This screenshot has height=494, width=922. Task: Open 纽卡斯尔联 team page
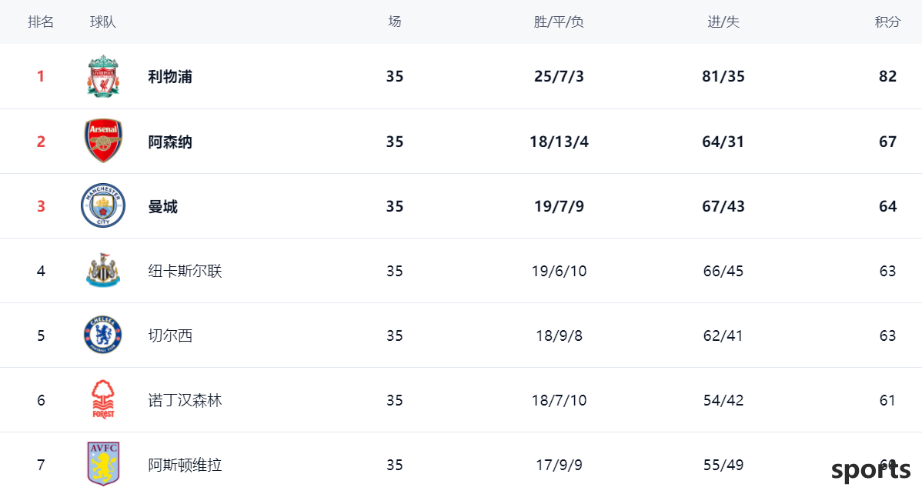(185, 271)
